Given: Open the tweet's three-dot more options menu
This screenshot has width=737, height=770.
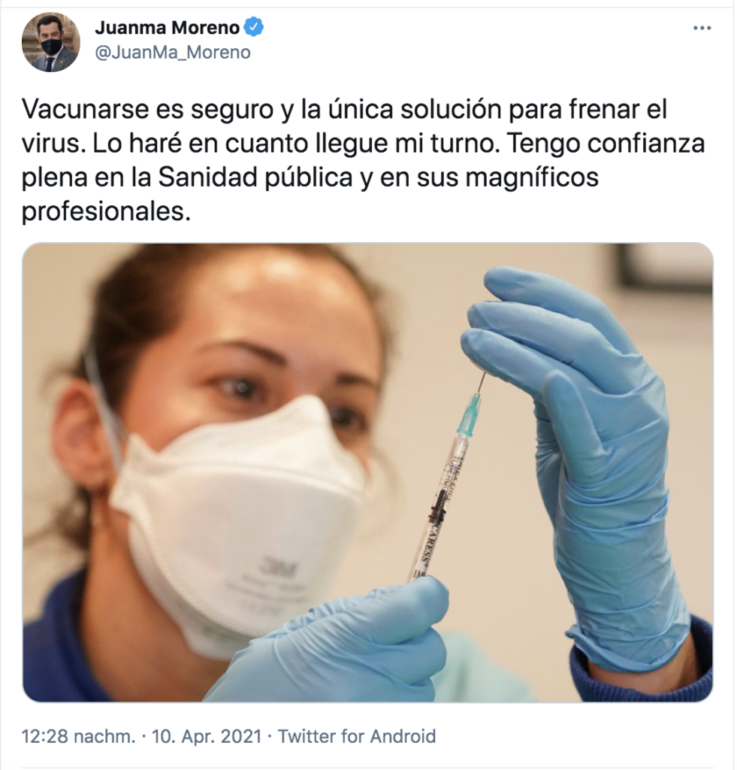Looking at the screenshot, I should pyautogui.click(x=702, y=28).
